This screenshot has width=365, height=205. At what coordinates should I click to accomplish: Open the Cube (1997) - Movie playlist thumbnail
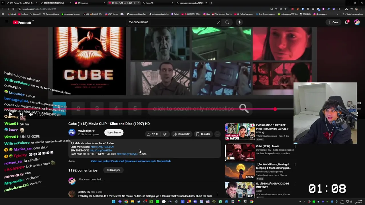240,152
